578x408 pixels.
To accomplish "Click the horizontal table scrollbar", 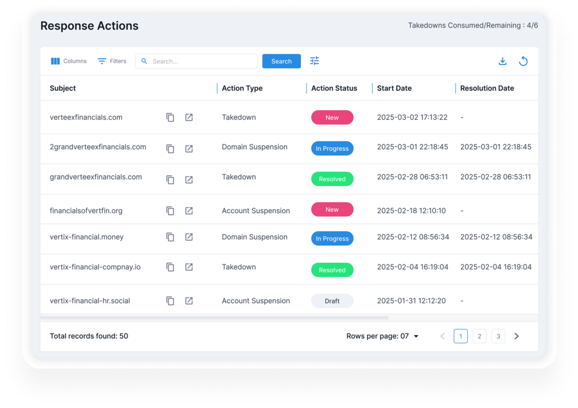I will pyautogui.click(x=214, y=318).
